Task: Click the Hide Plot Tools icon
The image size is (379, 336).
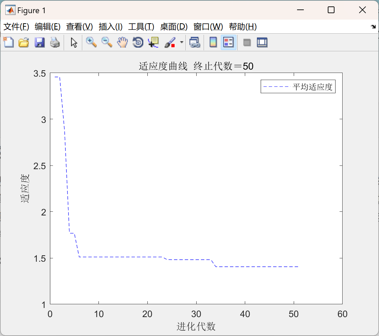Action: [247, 43]
